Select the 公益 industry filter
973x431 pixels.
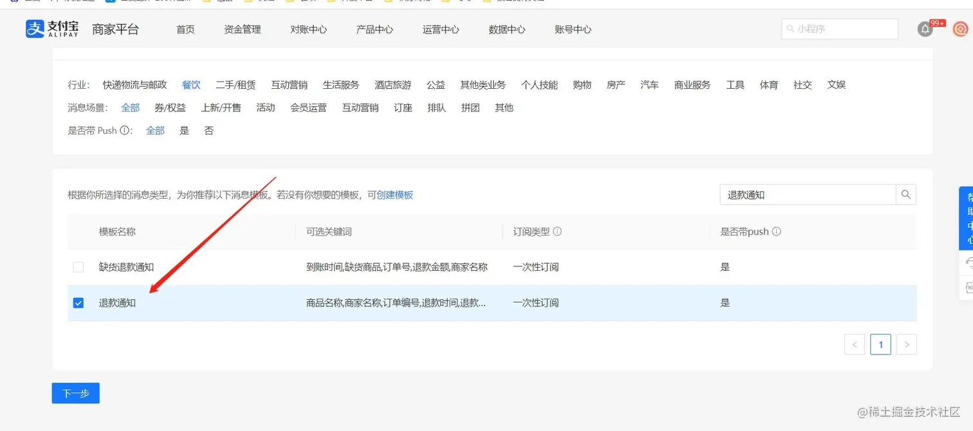pos(436,85)
